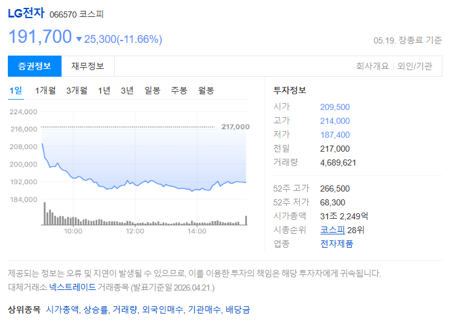Select the 1일 chart period tab
This screenshot has height=325, width=449.
coord(16,91)
